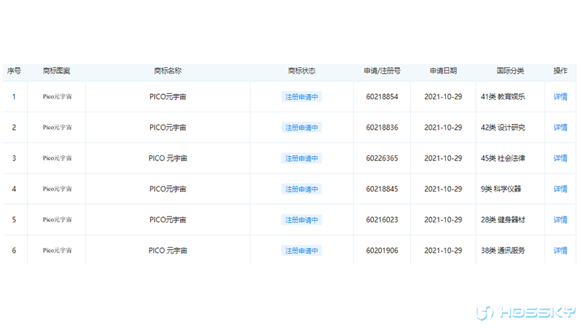The height and width of the screenshot is (328, 583).
Task: Open 详情 link for application 60218845
Action: (560, 189)
